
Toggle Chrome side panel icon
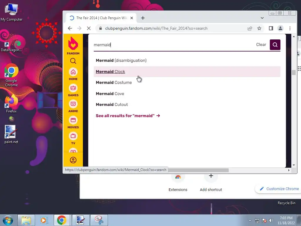point(271,29)
